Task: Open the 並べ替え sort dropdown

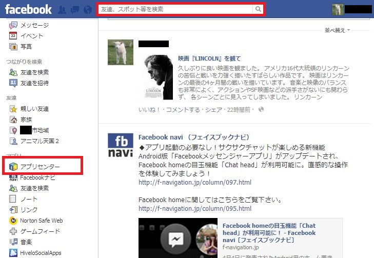Action: coord(337,30)
